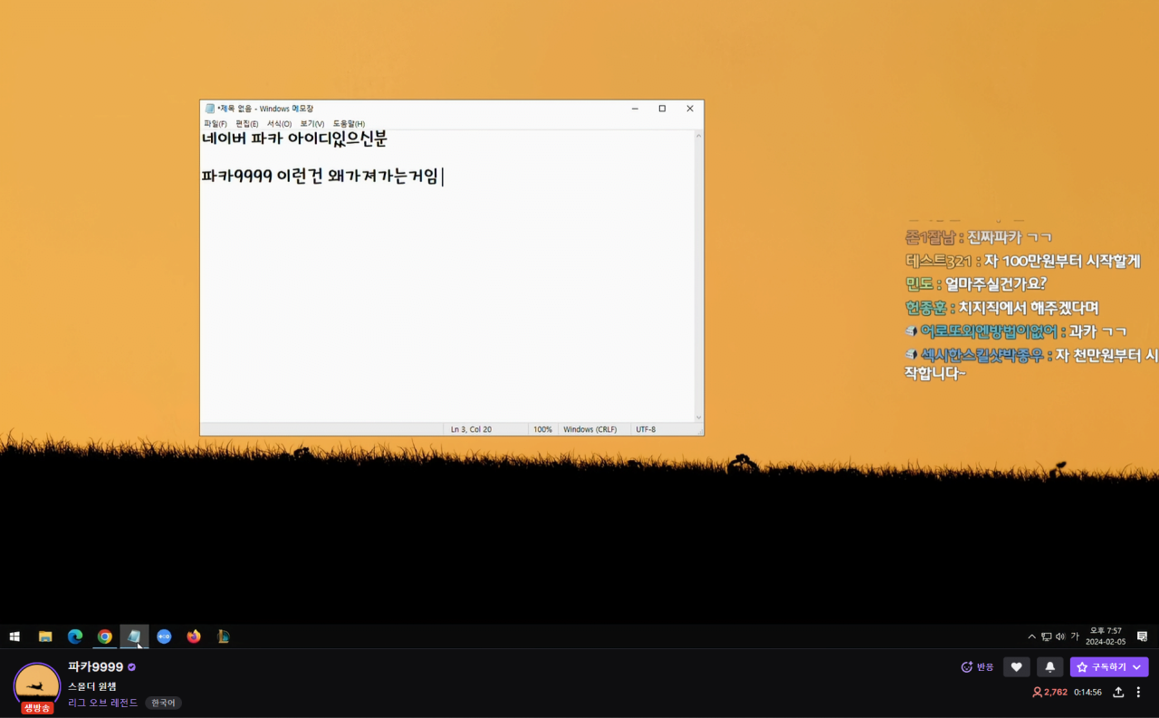Viewport: 1159px width, 718px height.
Task: Open Firefox from the taskbar
Action: click(x=194, y=637)
